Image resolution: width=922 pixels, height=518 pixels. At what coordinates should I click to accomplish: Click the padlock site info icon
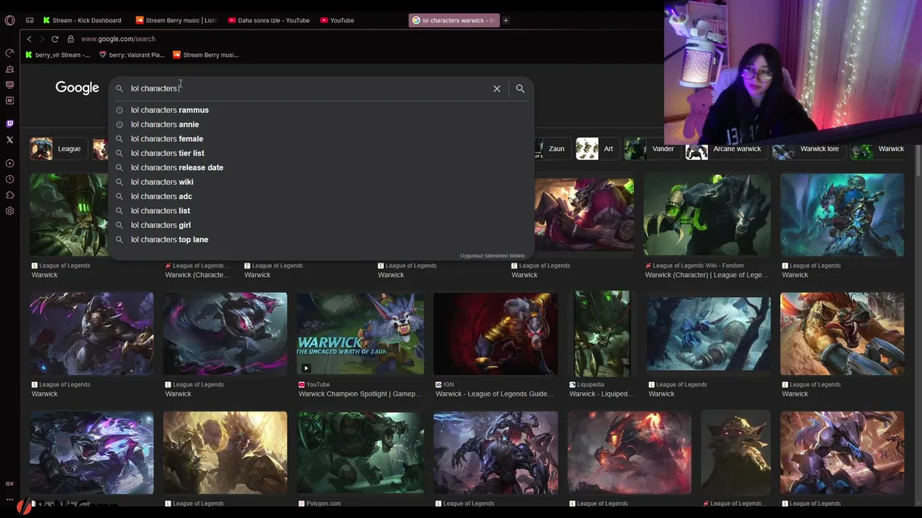point(71,39)
